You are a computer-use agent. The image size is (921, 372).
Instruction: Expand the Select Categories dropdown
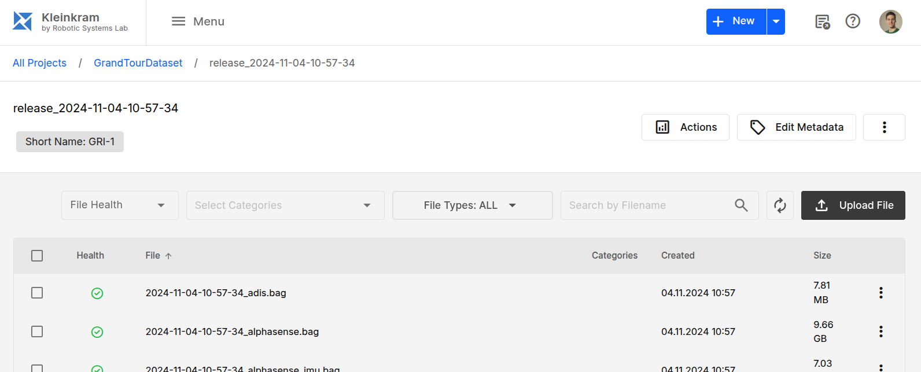(285, 205)
